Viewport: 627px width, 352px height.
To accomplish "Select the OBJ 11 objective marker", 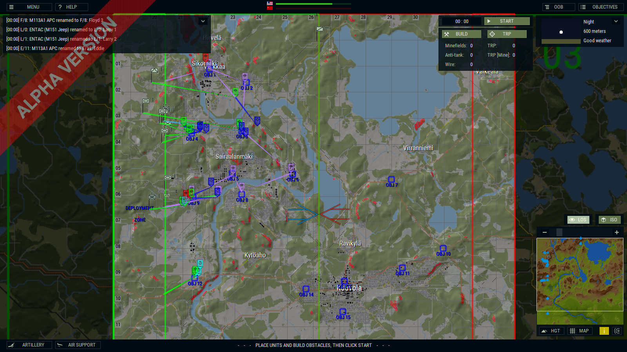I will 402,268.
